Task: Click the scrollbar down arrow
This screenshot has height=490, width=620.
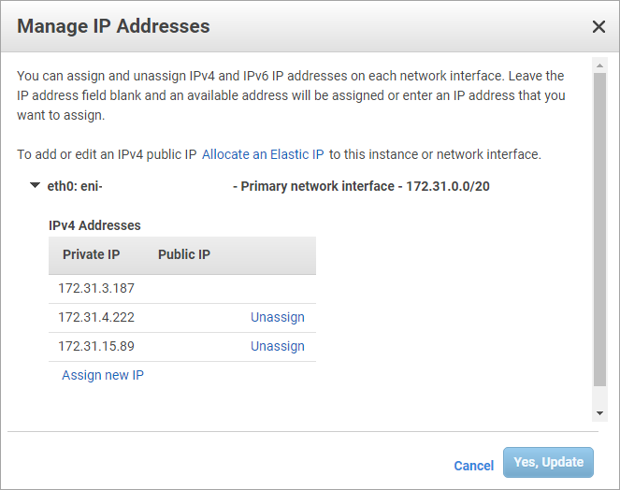Action: click(600, 412)
